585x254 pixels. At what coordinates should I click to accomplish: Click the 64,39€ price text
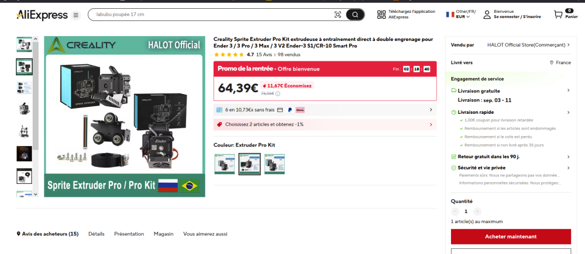point(238,88)
